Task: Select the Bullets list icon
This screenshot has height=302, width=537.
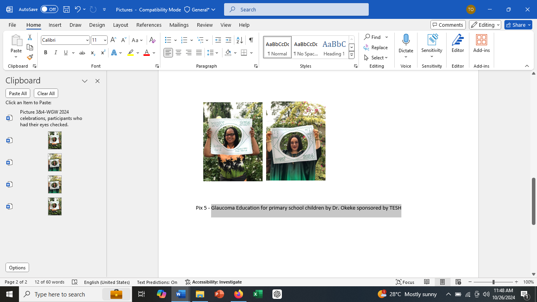Action: click(168, 40)
